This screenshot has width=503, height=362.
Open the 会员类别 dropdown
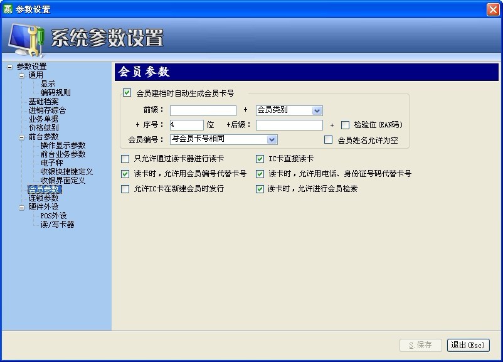click(317, 110)
